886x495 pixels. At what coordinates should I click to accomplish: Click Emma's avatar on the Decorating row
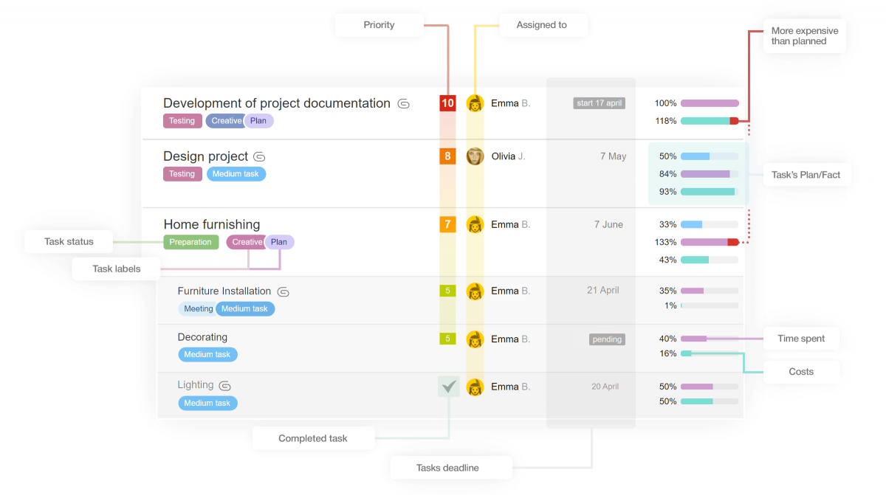(x=475, y=339)
